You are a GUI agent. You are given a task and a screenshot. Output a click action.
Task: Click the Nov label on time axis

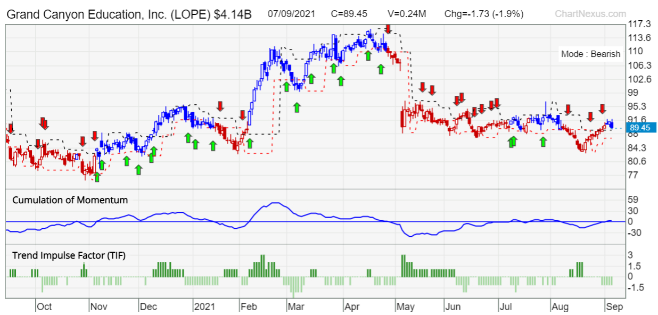(x=98, y=307)
